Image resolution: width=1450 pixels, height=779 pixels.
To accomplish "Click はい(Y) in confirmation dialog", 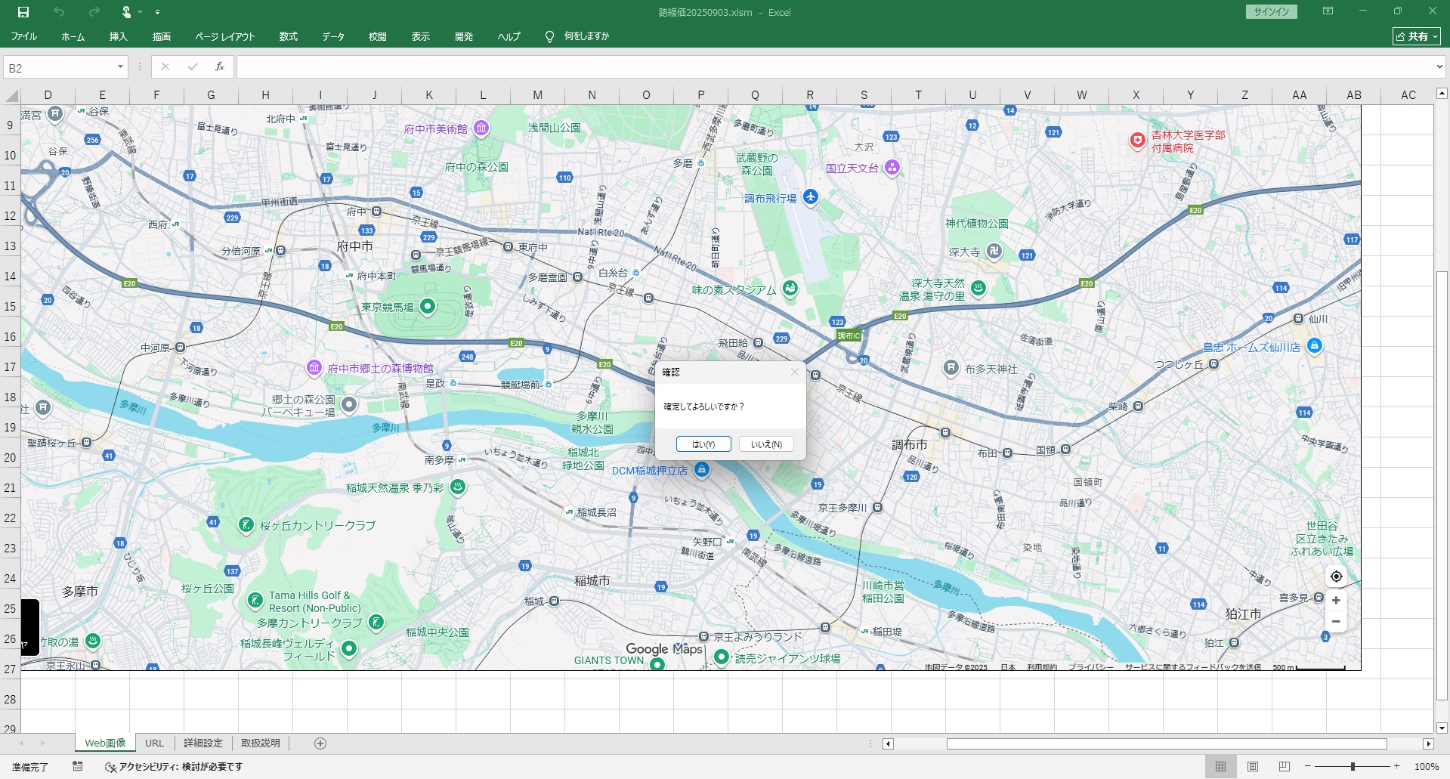I will click(703, 444).
